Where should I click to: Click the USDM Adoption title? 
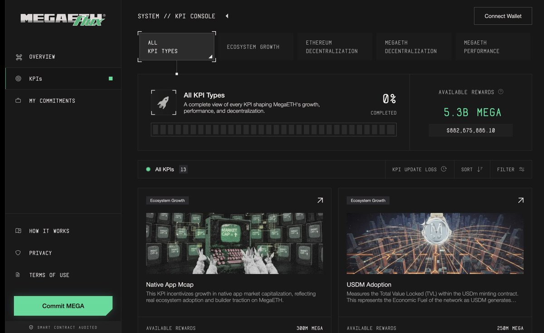coord(369,285)
